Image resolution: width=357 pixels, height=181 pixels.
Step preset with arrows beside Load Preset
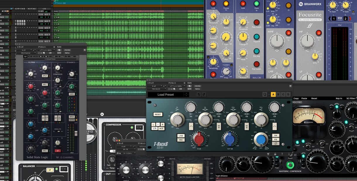point(186,94)
